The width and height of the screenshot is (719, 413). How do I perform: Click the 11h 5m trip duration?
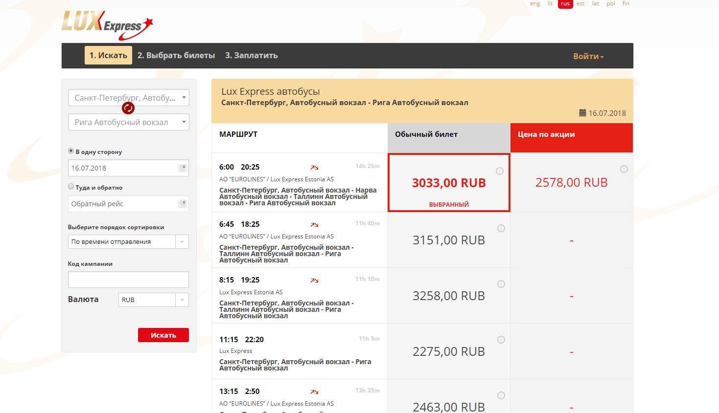[x=369, y=339]
